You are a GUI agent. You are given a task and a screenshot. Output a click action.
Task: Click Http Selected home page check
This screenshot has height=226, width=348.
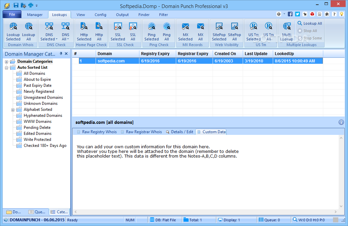point(84,32)
